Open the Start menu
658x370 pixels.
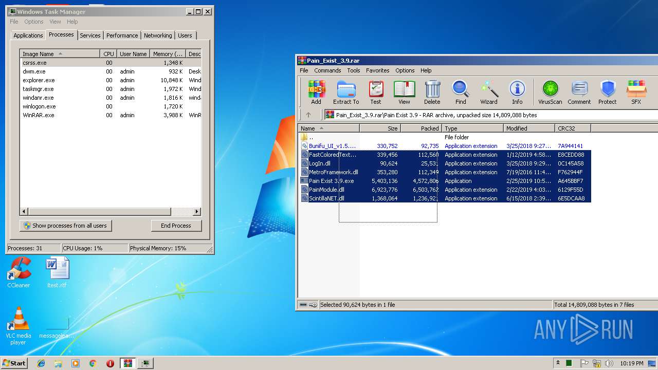[x=14, y=363]
